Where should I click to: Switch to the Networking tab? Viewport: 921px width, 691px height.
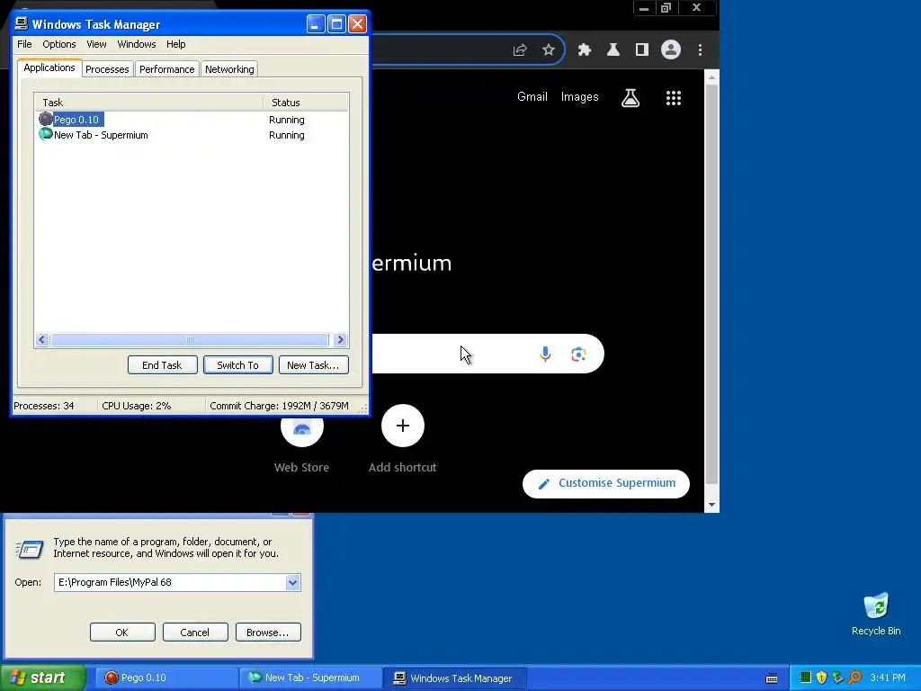(229, 69)
